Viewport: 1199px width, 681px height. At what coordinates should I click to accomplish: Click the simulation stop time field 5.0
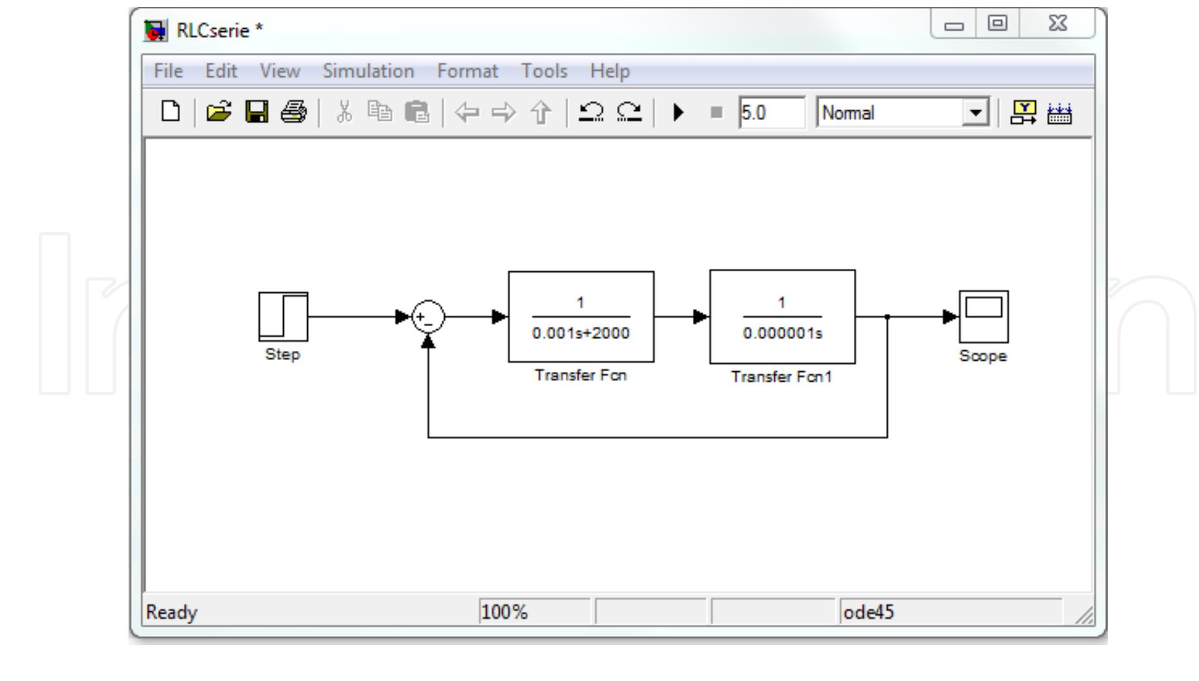772,113
